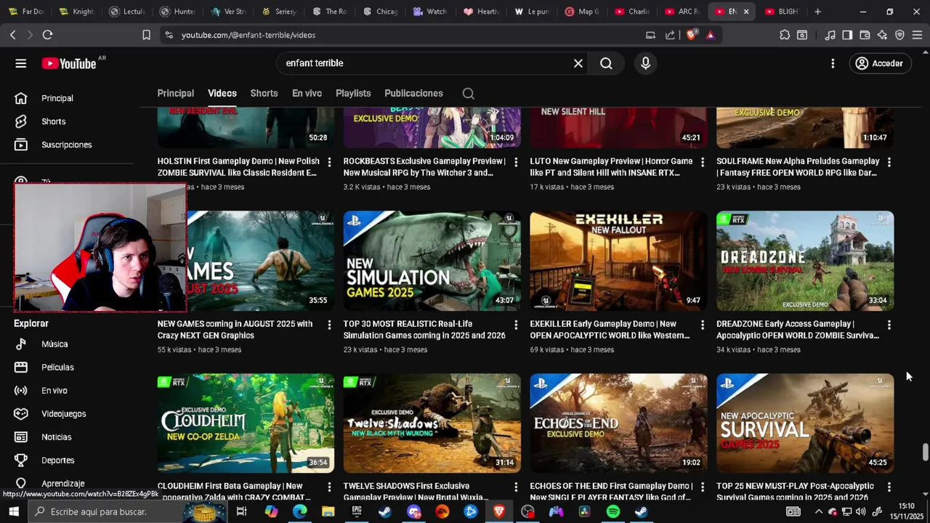
Task: Click the browser address bar URL
Action: coord(248,35)
